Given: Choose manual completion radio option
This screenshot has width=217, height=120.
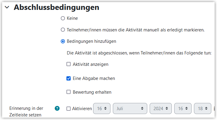Looking at the screenshot, I should click(x=63, y=30).
